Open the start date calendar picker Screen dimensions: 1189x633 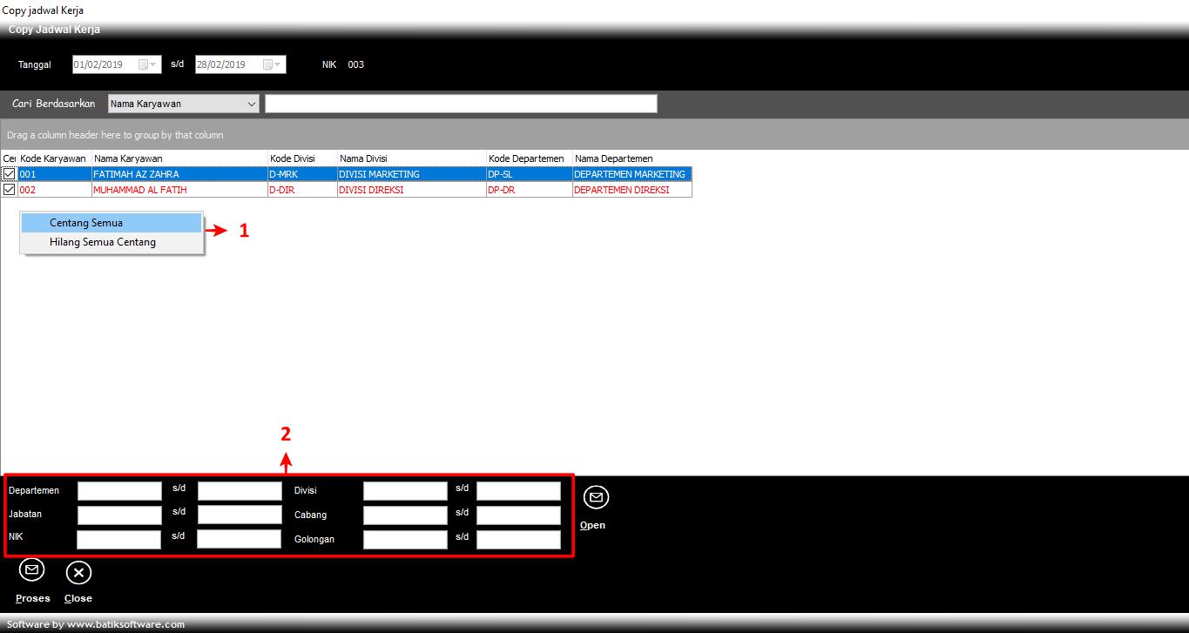[x=144, y=64]
